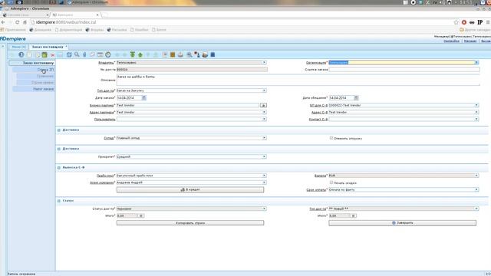Open the Склад dropdown
Screen dimensions: 491x276
tap(264, 138)
